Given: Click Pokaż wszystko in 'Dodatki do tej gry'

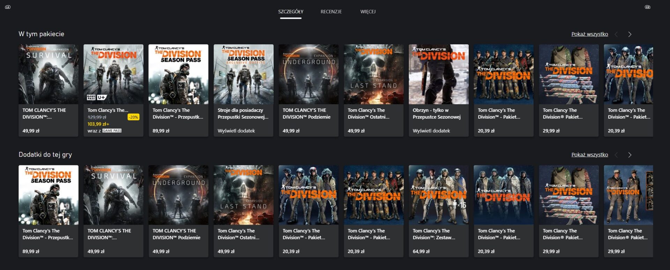Looking at the screenshot, I should pos(589,155).
